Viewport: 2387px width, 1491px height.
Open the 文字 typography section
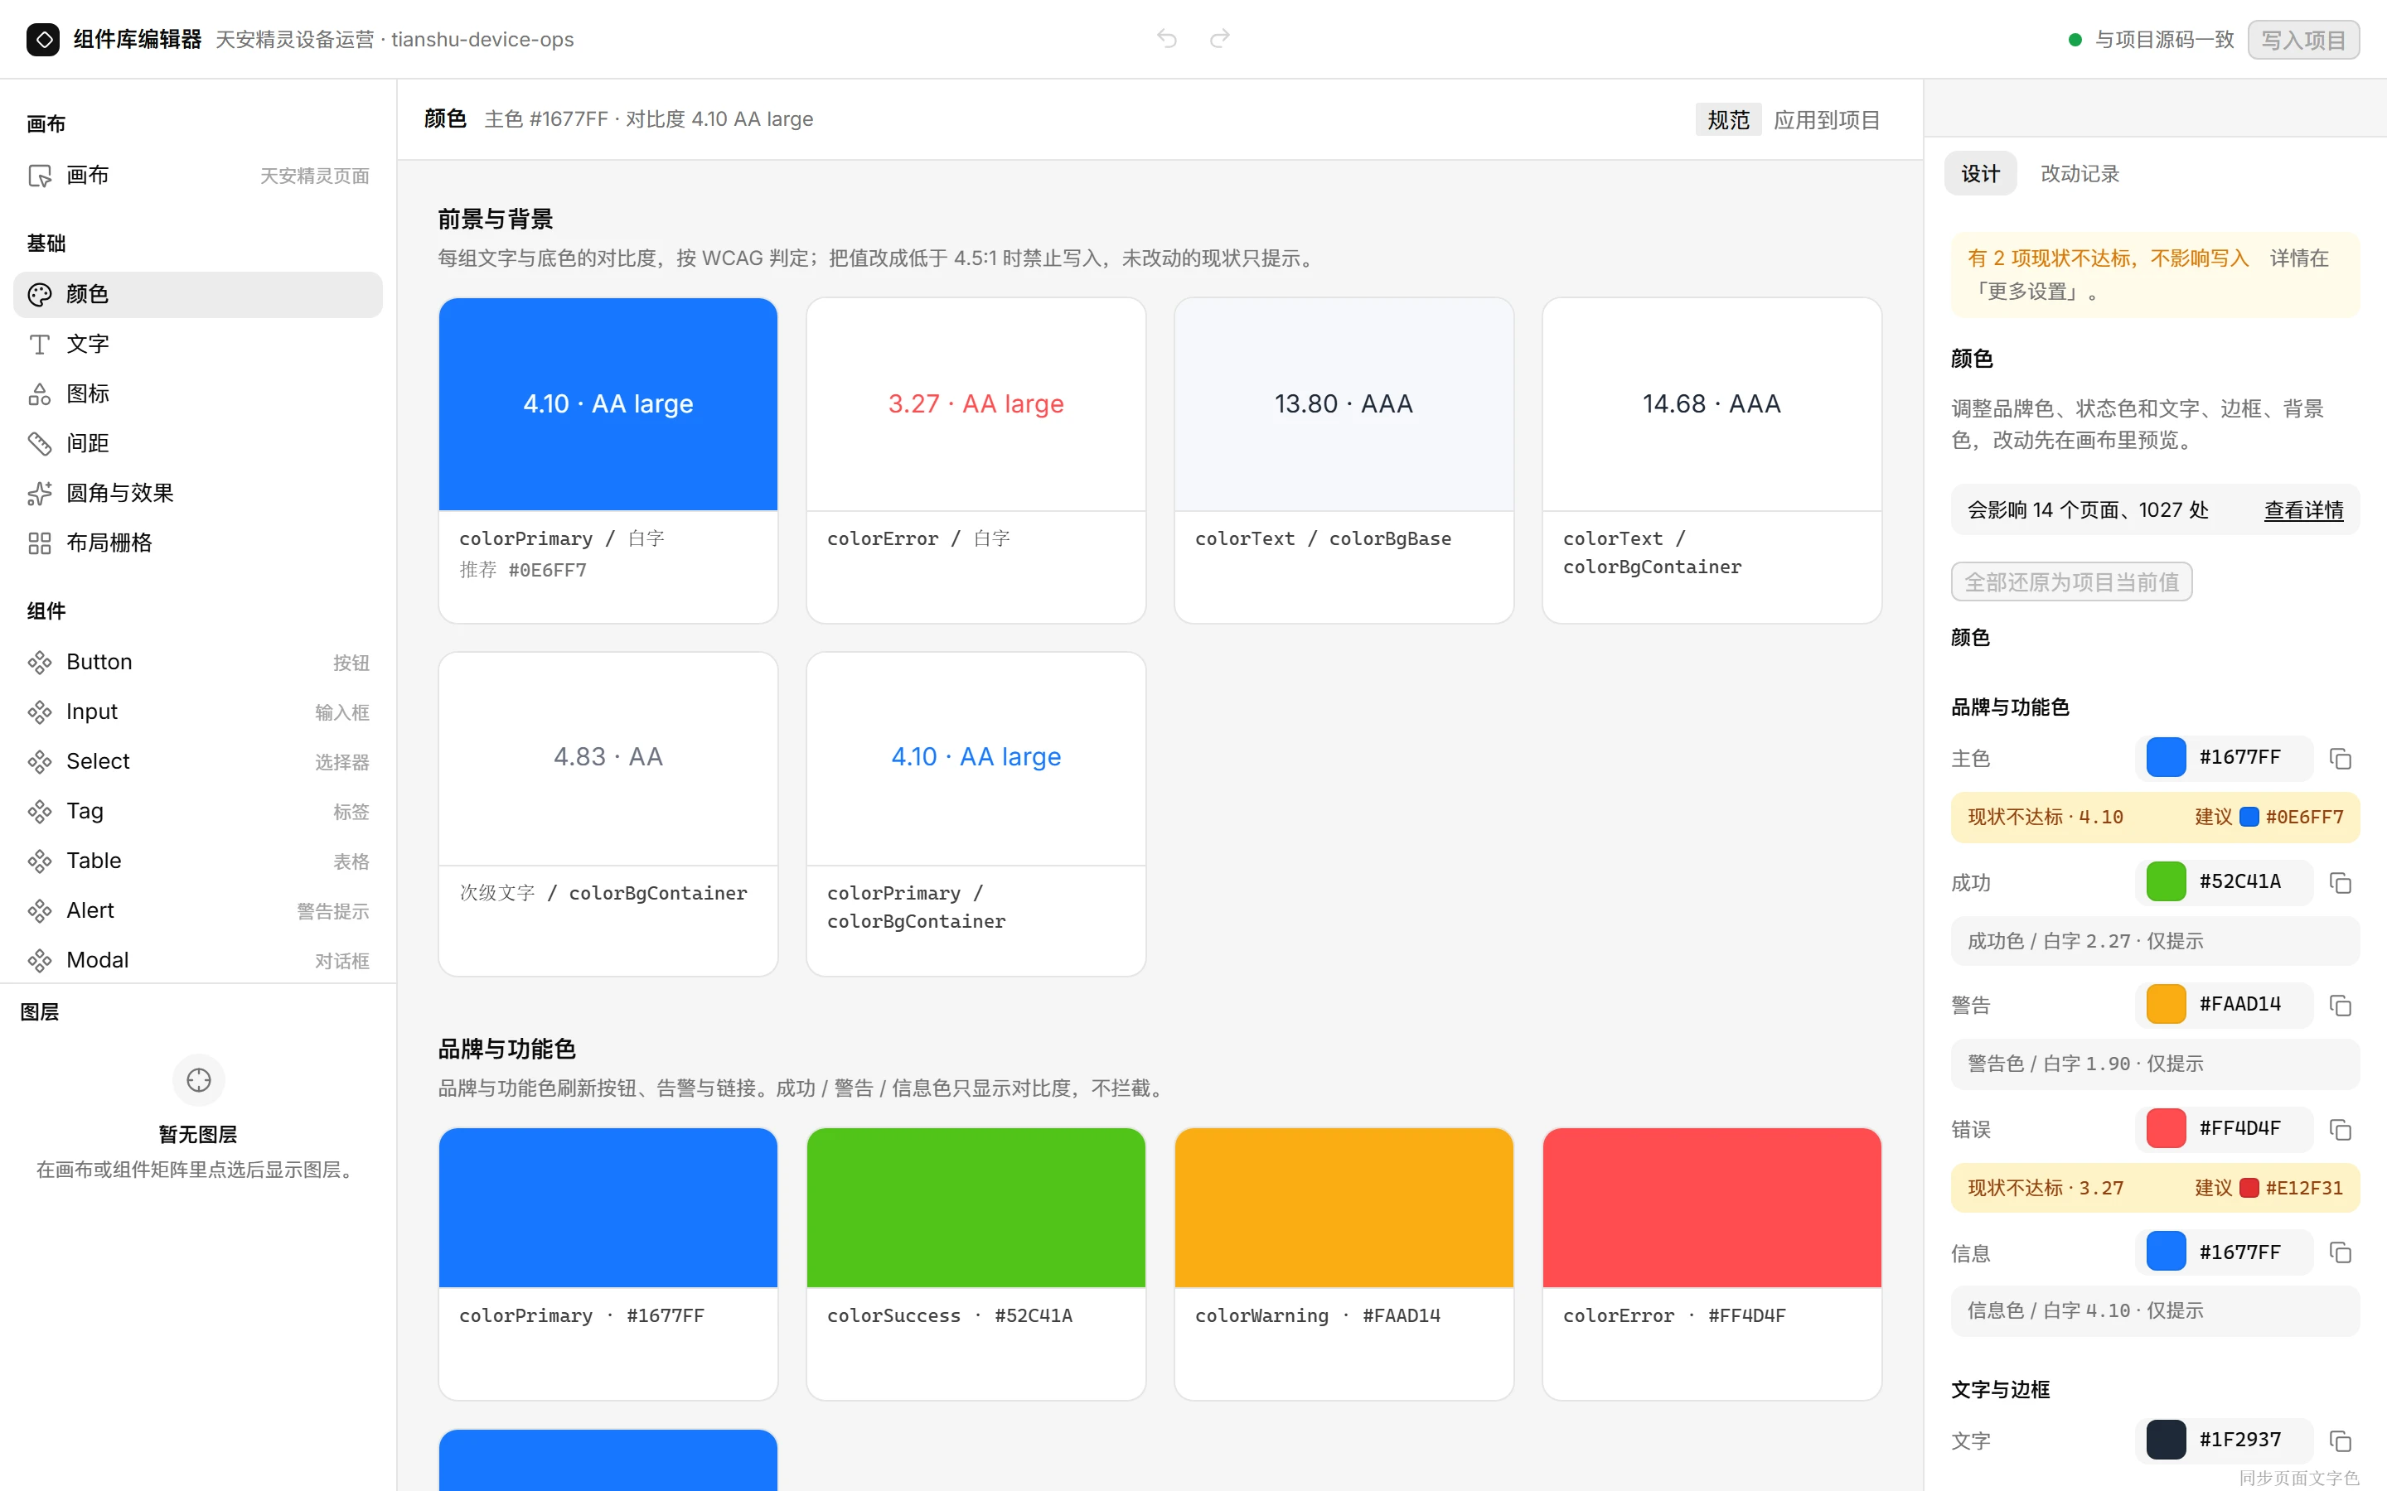tap(198, 344)
